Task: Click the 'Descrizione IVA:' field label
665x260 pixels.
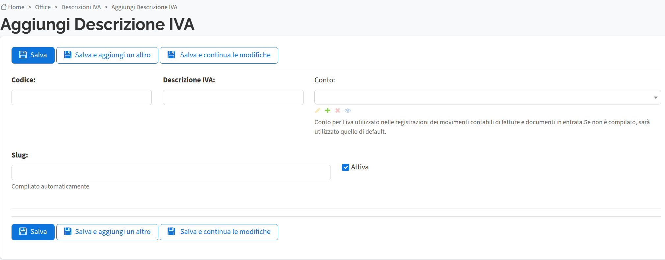Action: [189, 80]
